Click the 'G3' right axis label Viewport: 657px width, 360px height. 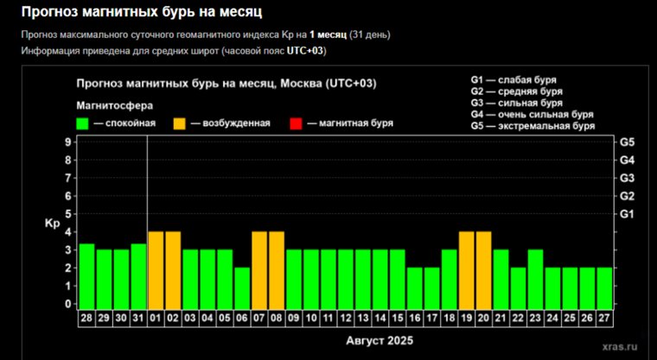tap(627, 179)
